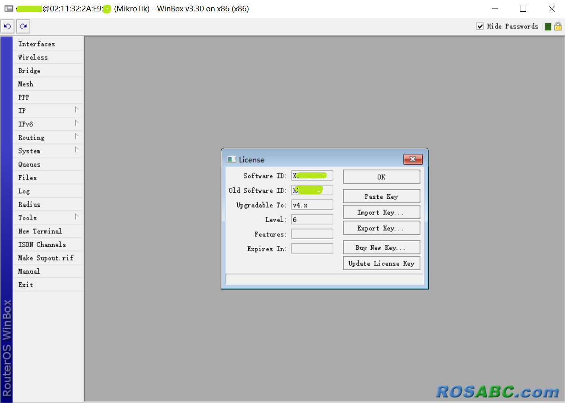Open the Interfaces menu
Viewport: 565px width, 403px height.
[48, 44]
